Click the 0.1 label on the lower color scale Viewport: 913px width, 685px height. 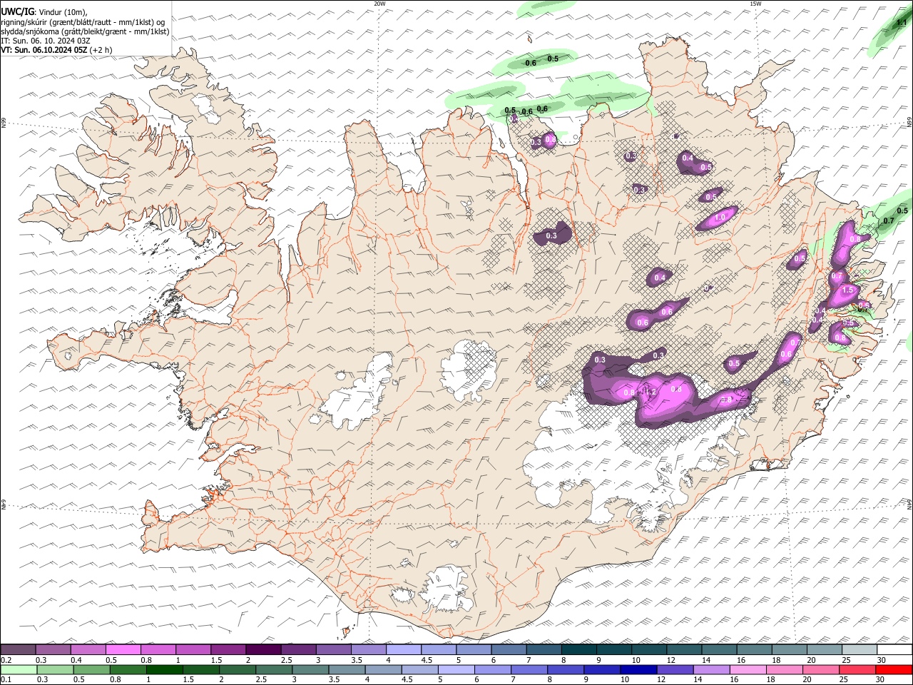click(x=6, y=679)
